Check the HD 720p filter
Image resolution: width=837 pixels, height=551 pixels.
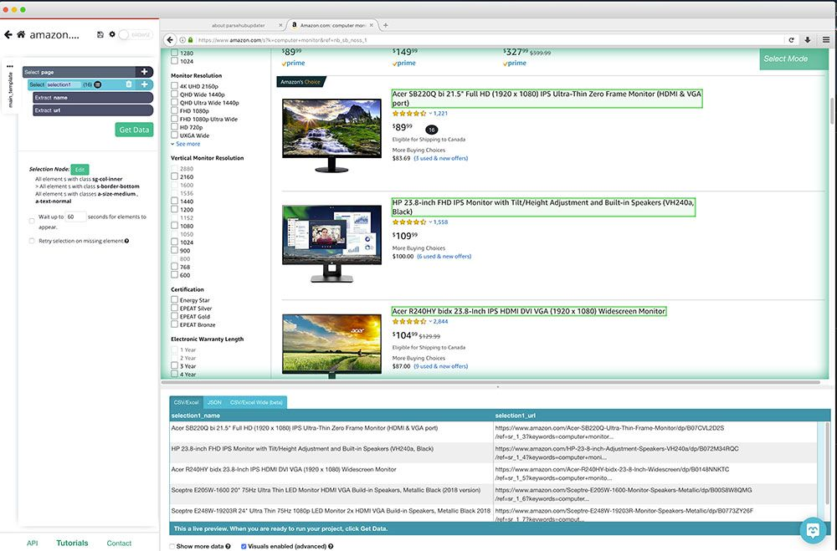click(175, 127)
